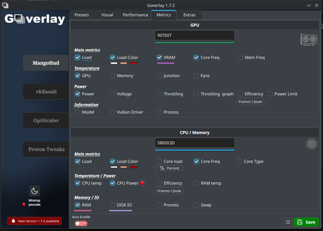Uncheck the GPU Load checkbox
This screenshot has height=231, width=323.
pos(77,57)
